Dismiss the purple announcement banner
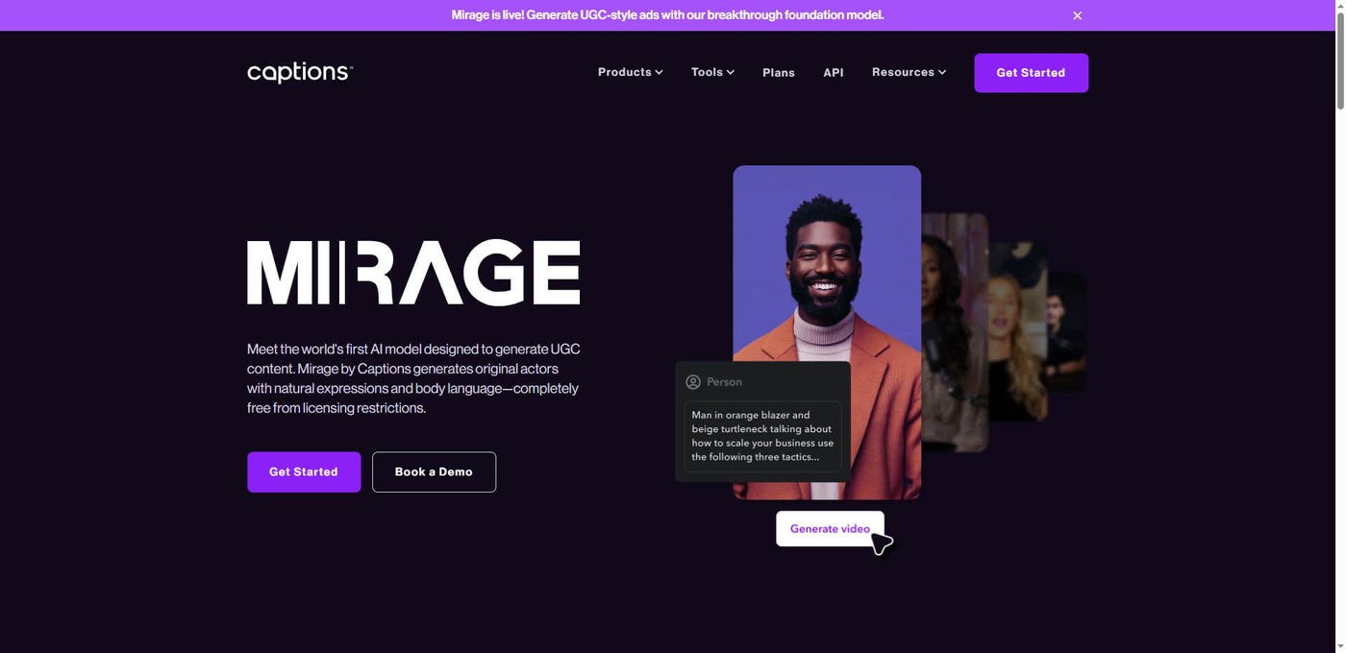The height and width of the screenshot is (653, 1346). click(1077, 15)
